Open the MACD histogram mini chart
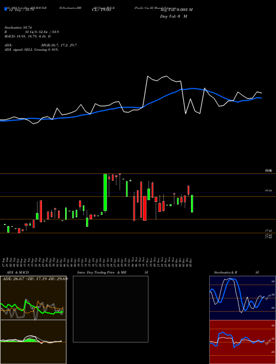This screenshot has height=364, width=276. (x=33, y=342)
